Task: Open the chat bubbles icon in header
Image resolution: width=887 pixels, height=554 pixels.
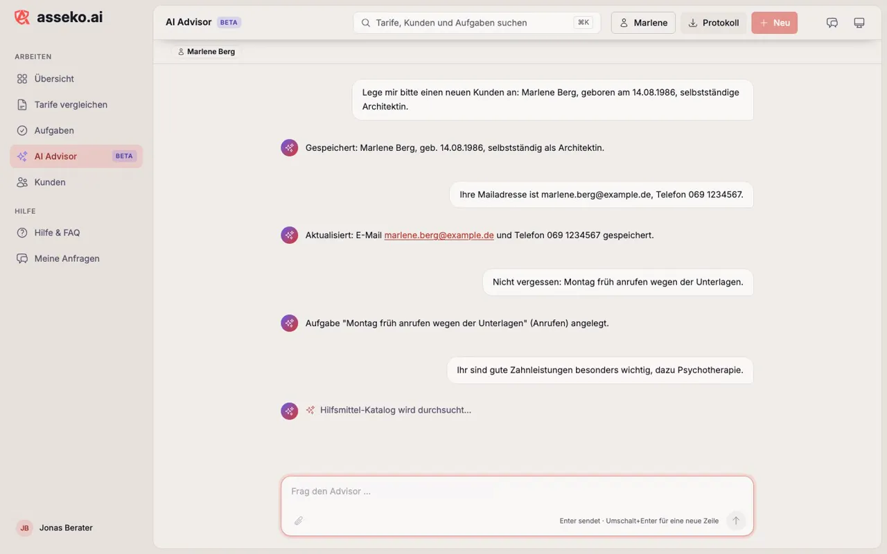Action: tap(832, 23)
